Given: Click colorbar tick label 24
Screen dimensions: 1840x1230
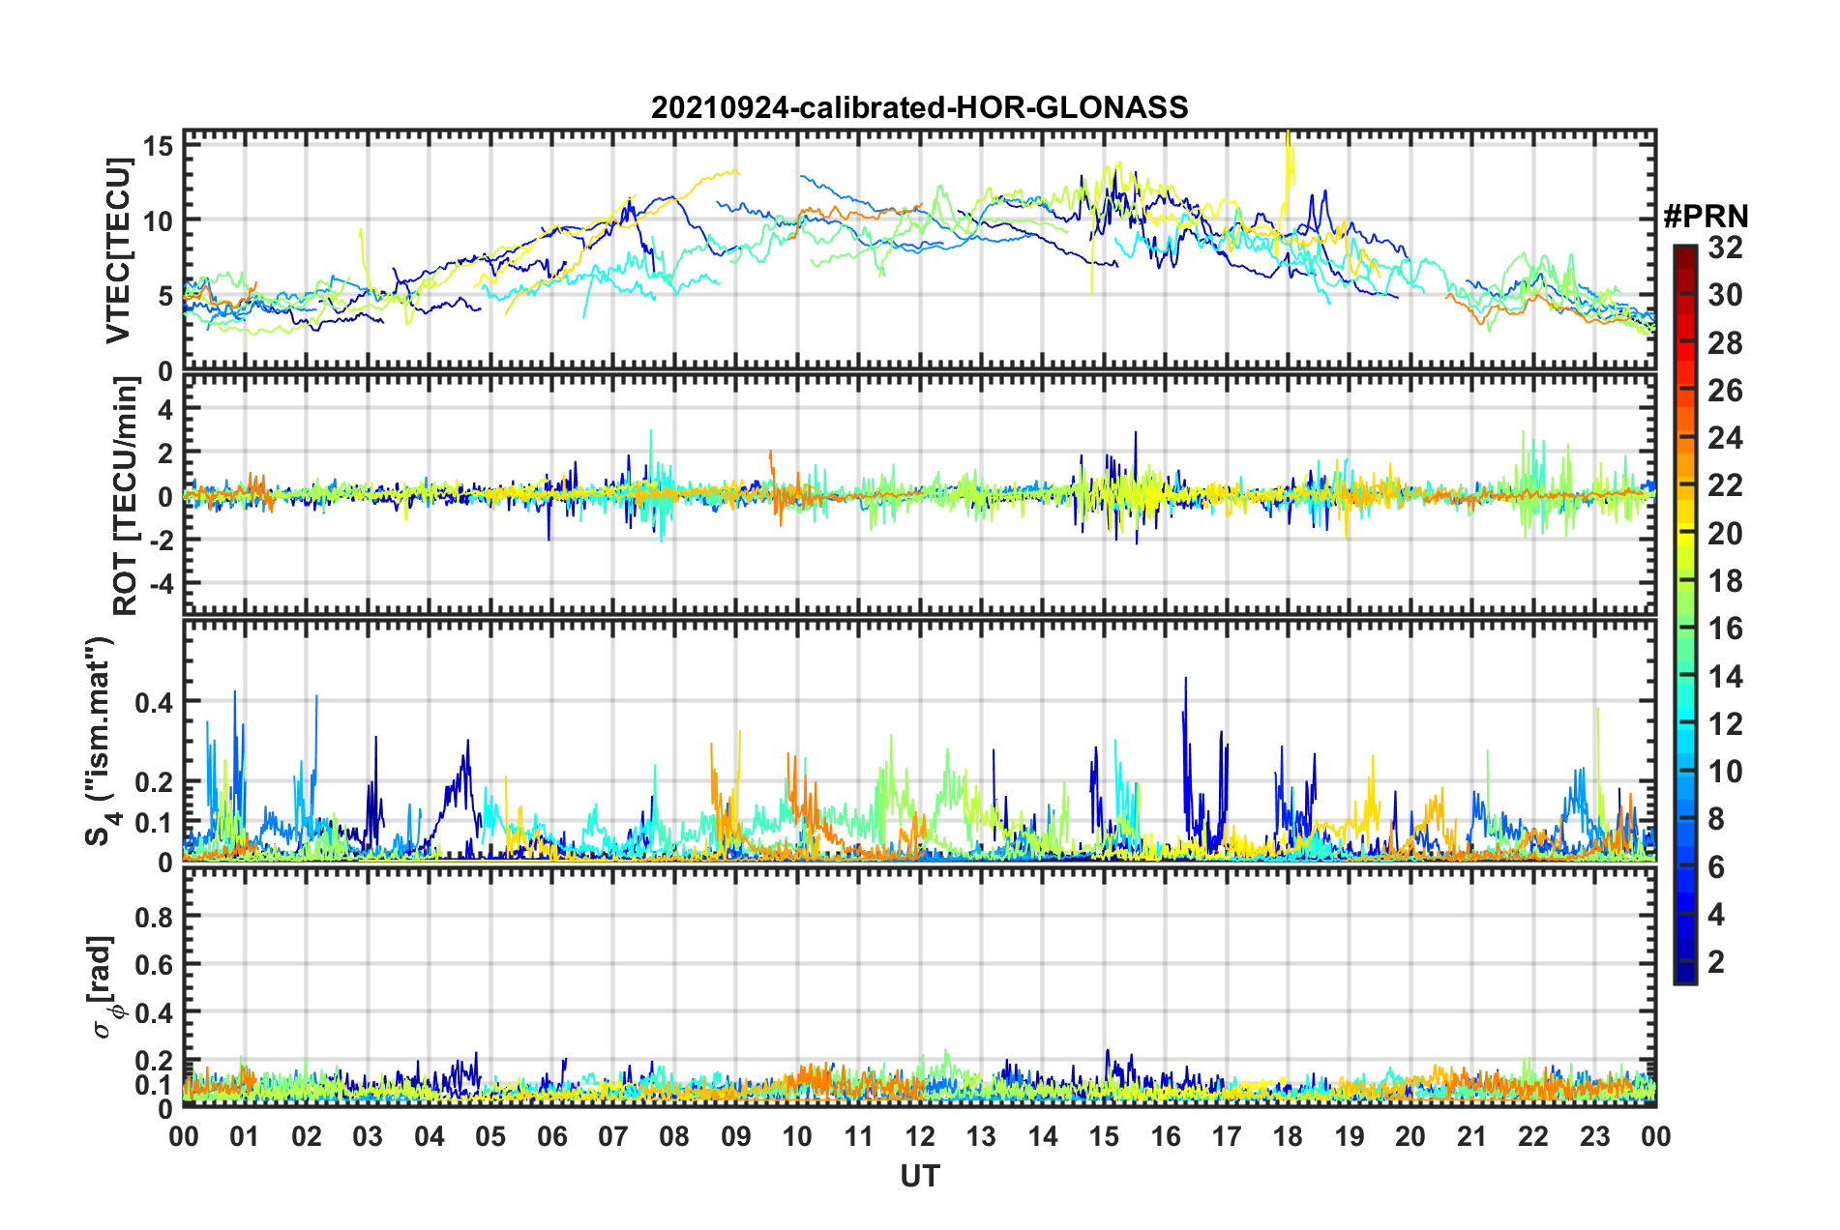Looking at the screenshot, I should [x=1725, y=438].
